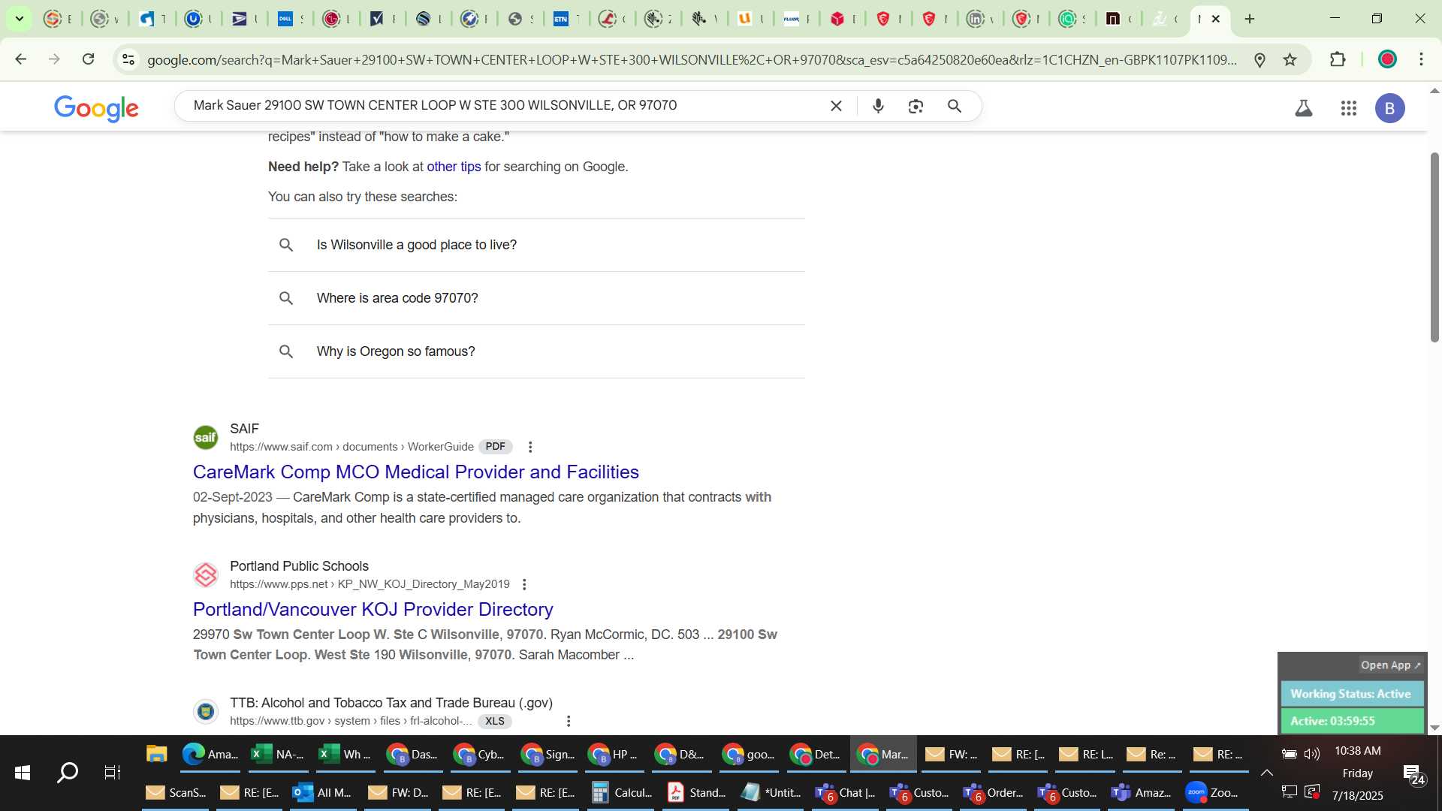Open Teams 'Order...' window in taskbar
Viewport: 1442px width, 811px height.
pos(994,792)
